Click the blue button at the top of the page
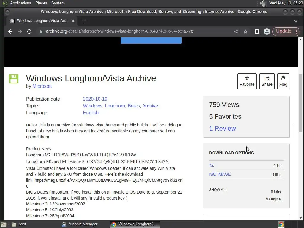The height and width of the screenshot is (228, 304). coord(151,40)
